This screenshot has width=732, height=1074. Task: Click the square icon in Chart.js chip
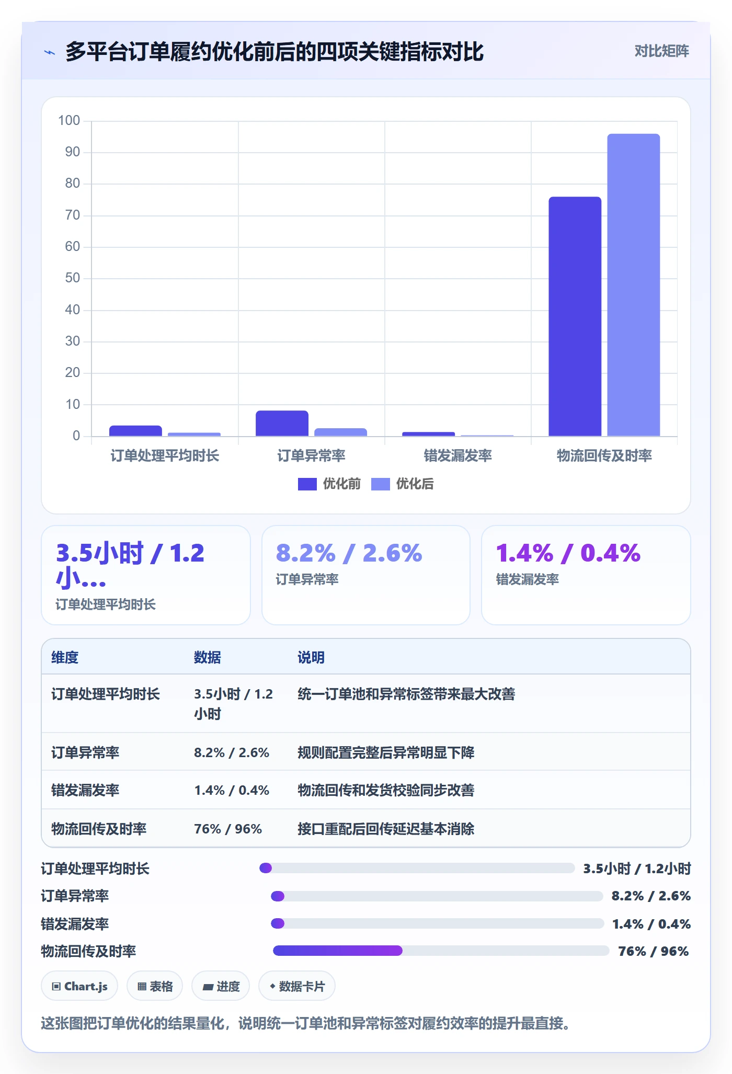tap(56, 987)
